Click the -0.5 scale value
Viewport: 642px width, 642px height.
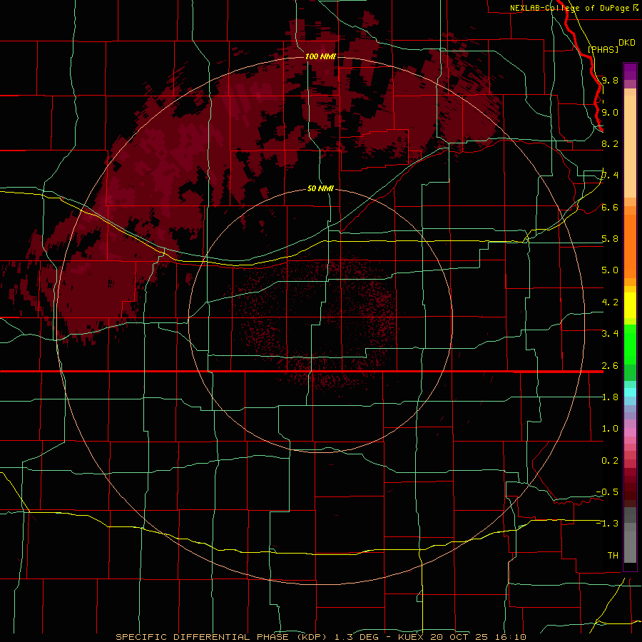[x=607, y=492]
